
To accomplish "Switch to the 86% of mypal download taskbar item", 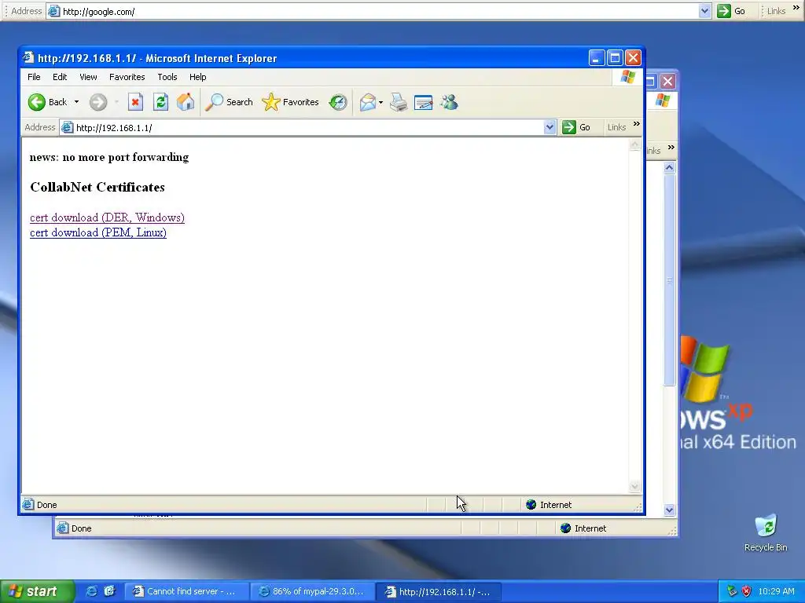I will tap(311, 592).
